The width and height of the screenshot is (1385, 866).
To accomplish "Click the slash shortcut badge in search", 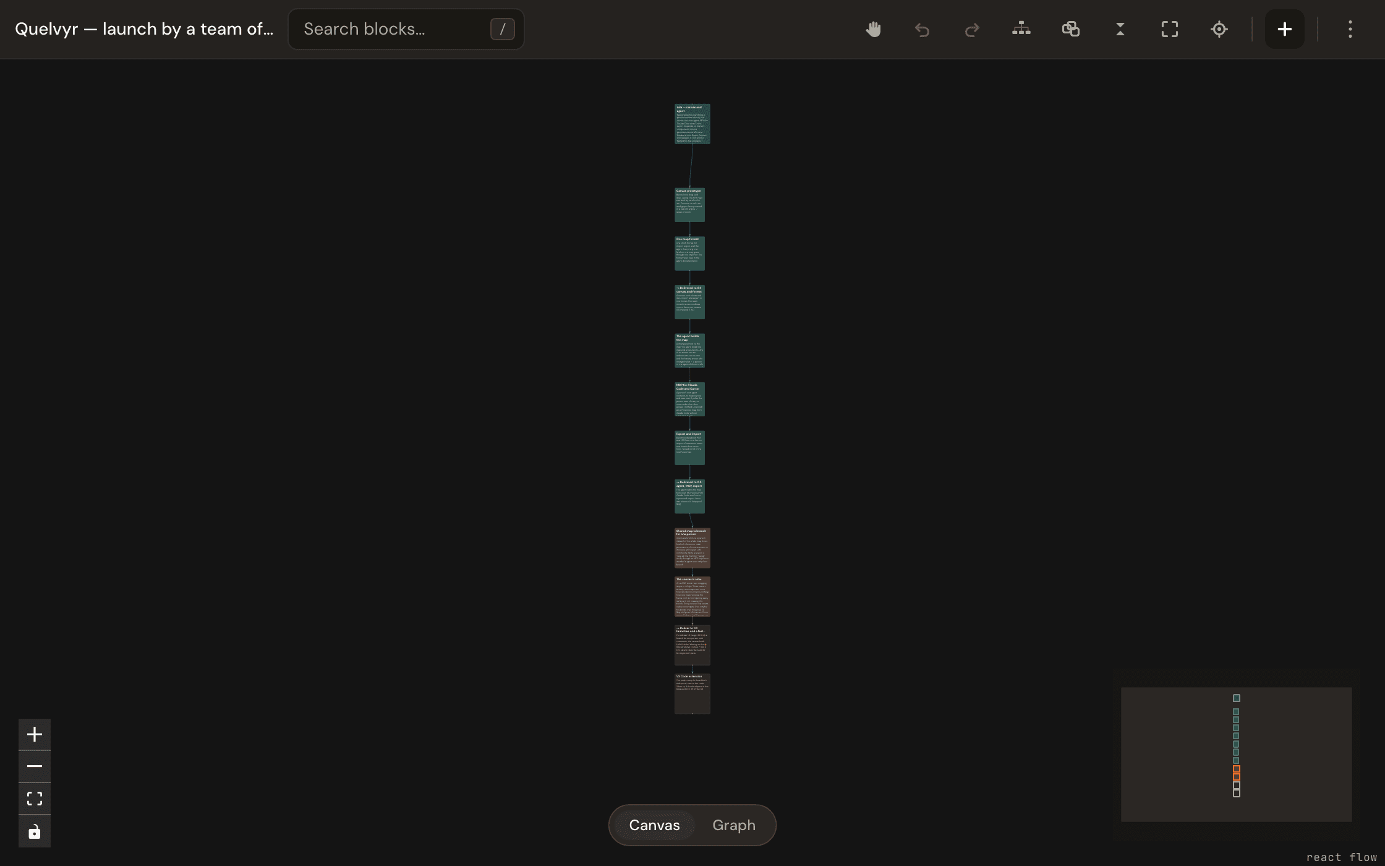I will [x=503, y=29].
